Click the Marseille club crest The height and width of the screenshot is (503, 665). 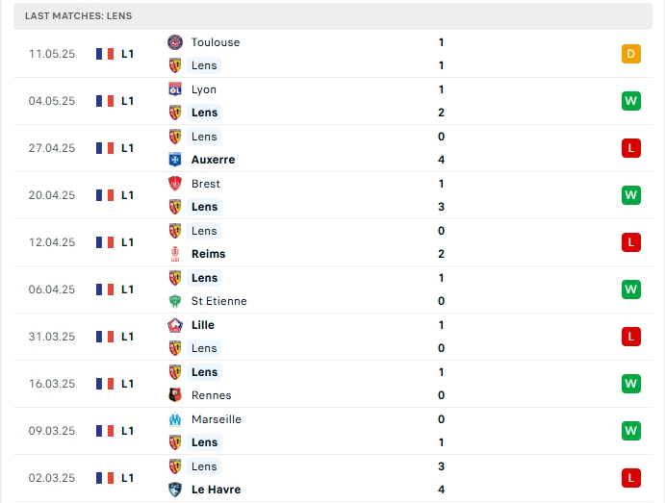coord(175,419)
